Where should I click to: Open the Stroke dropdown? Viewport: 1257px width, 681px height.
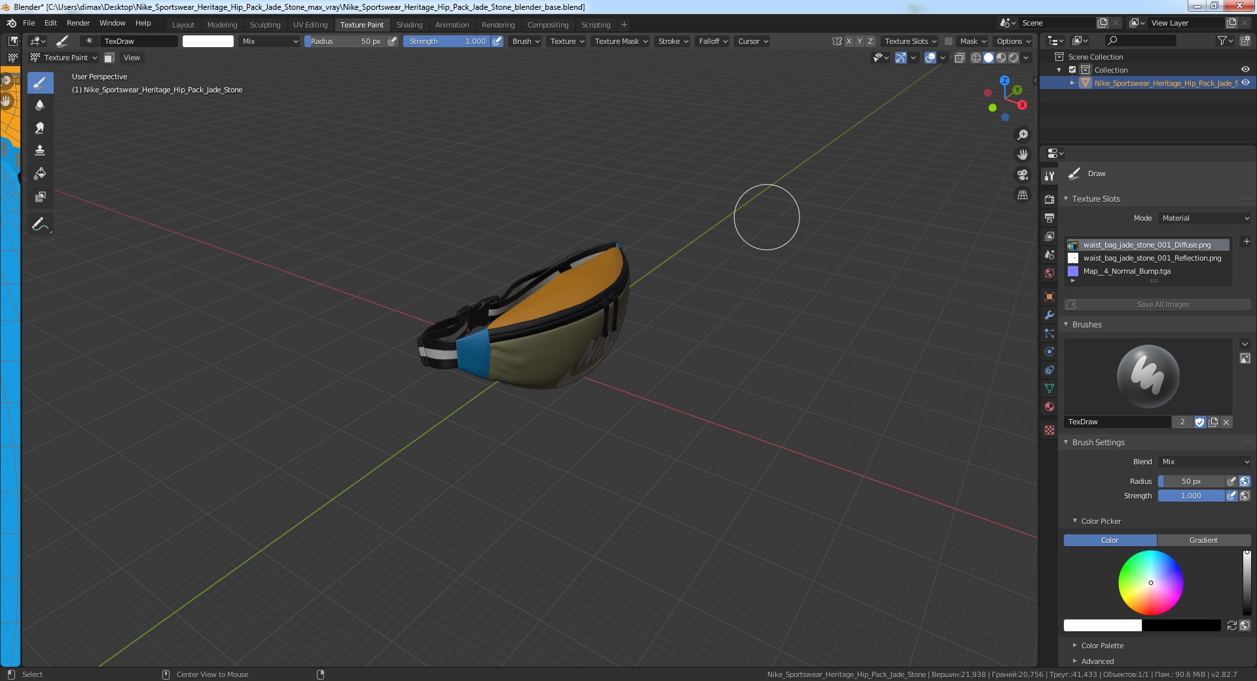(x=673, y=41)
